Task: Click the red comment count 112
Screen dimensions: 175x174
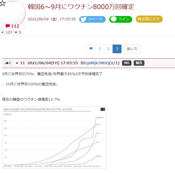Action: [12, 26]
